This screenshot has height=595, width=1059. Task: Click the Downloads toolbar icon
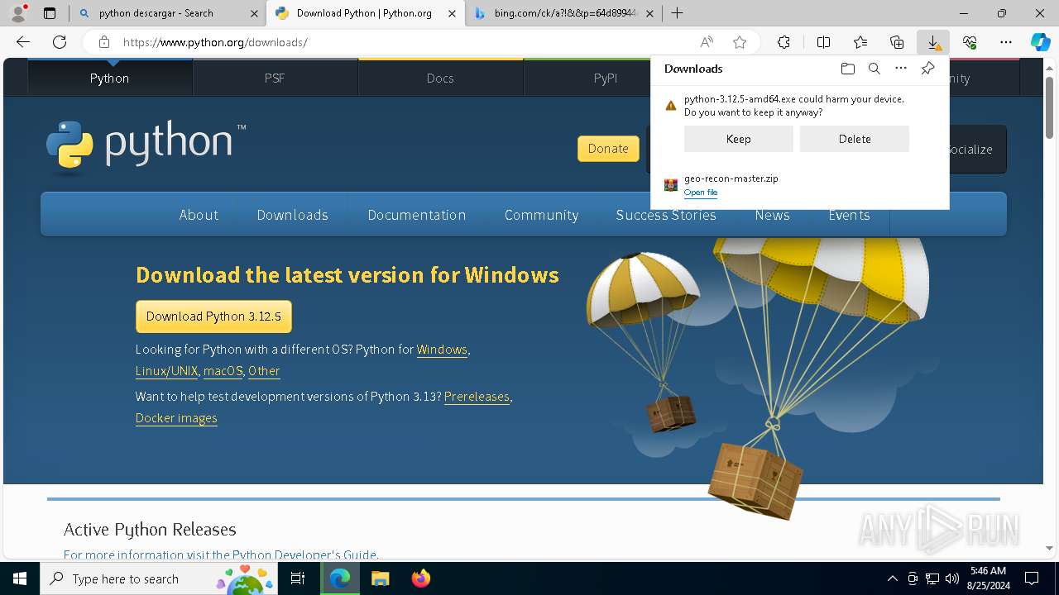[x=933, y=42]
